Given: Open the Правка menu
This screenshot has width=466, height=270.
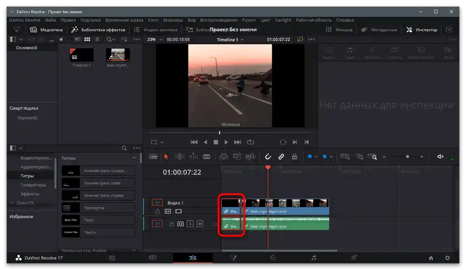Looking at the screenshot, I should pos(68,20).
